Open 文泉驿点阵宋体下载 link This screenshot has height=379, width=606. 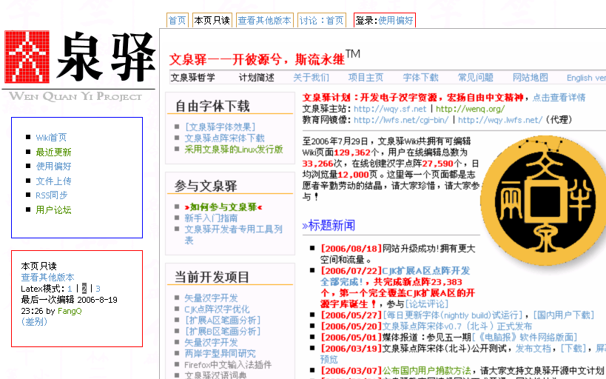(224, 138)
